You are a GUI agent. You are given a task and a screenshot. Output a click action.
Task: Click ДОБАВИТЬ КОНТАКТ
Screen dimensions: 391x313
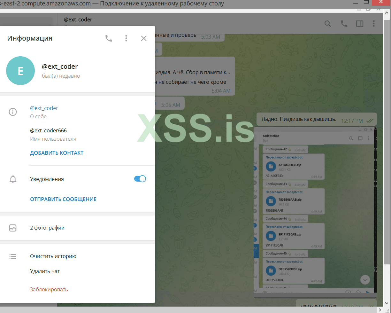(x=57, y=153)
